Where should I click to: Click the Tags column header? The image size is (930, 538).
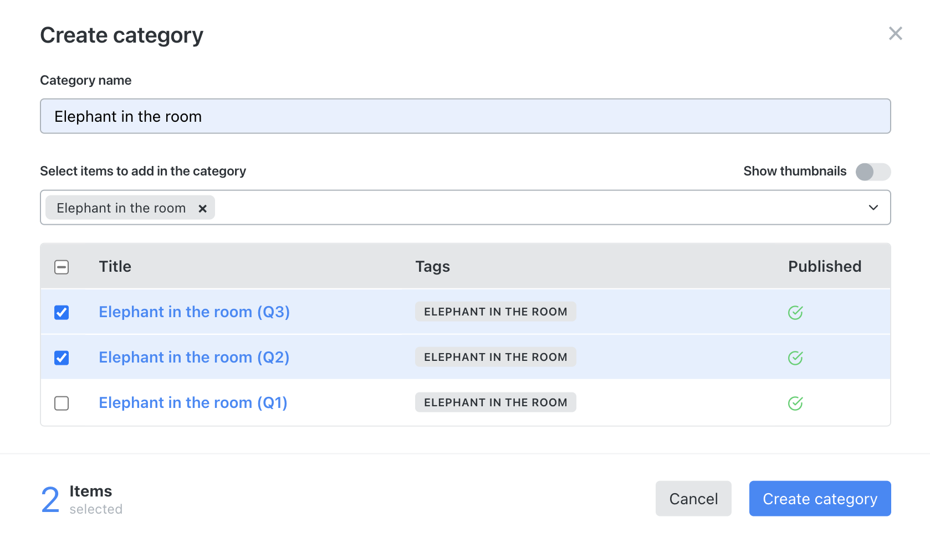[432, 267]
